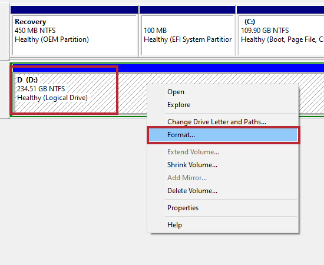Click hatched D: area right of the menu

coord(311,94)
